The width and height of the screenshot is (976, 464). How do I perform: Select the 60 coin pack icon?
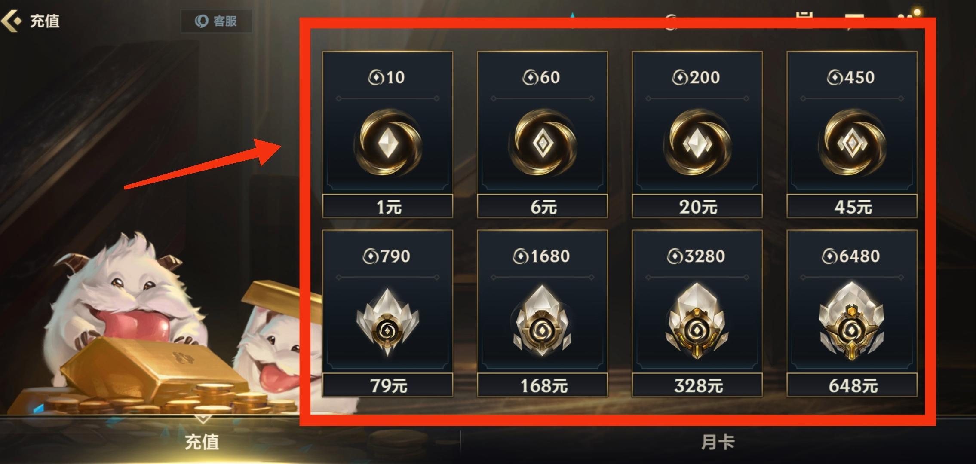coord(543,142)
